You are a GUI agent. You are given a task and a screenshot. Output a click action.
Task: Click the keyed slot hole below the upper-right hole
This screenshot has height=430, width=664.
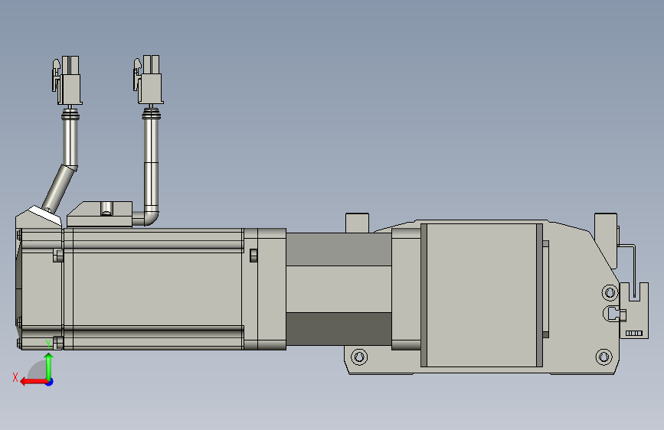(x=614, y=314)
